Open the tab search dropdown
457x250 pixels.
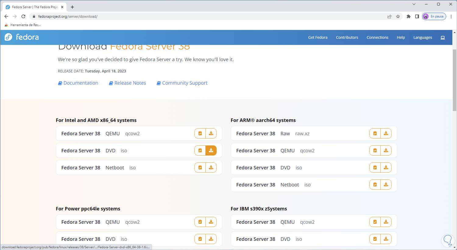click(x=414, y=4)
